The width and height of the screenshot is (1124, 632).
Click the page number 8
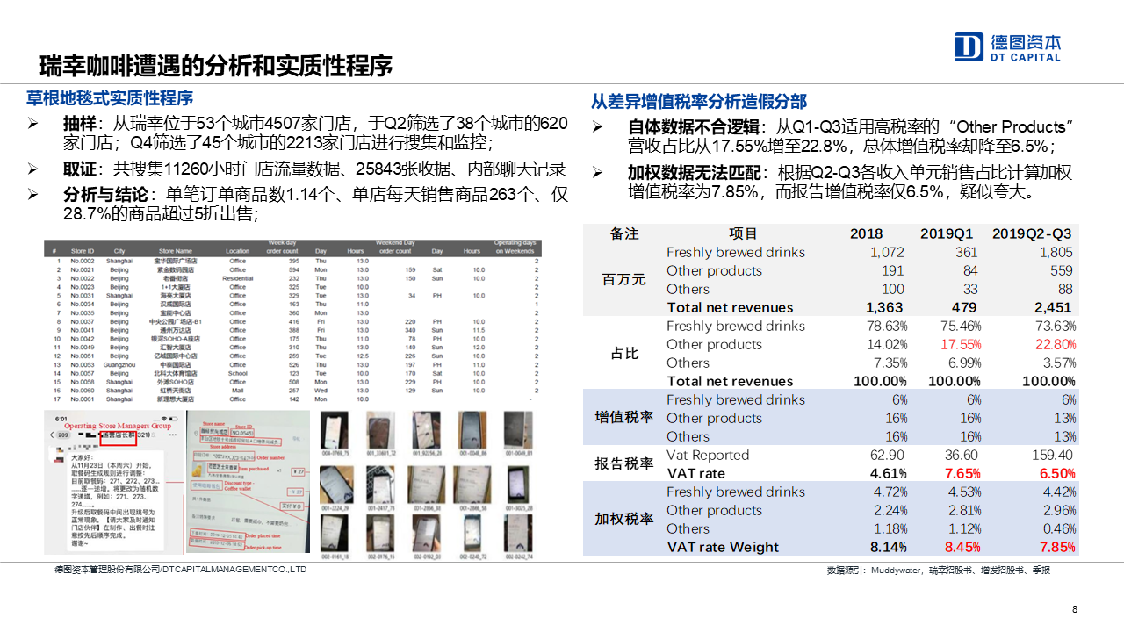1076,610
